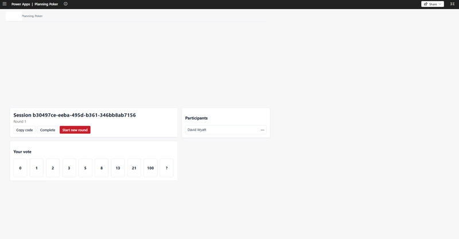Select the 8 estimate card

[102, 168]
